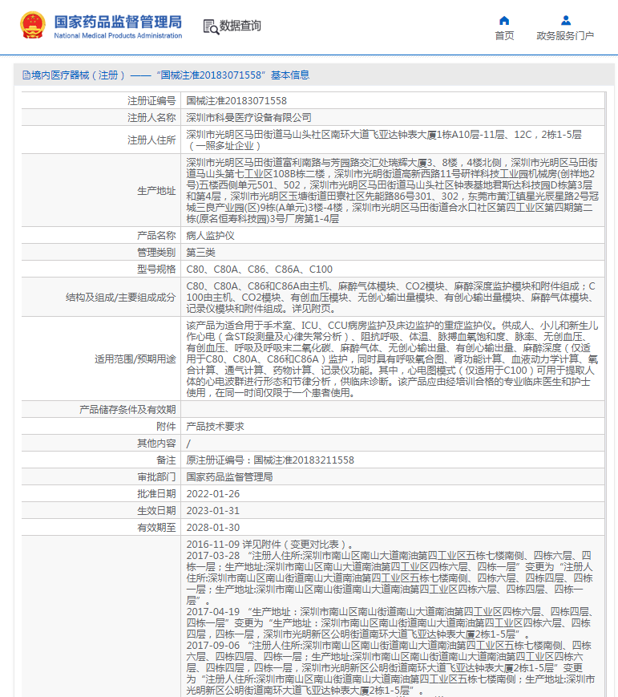Image resolution: width=618 pixels, height=697 pixels.
Task: Click the national emblem logo
Action: point(32,25)
